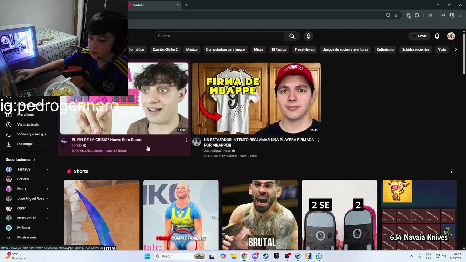Open c0ker subscription channel
The image size is (466, 262).
tap(21, 208)
